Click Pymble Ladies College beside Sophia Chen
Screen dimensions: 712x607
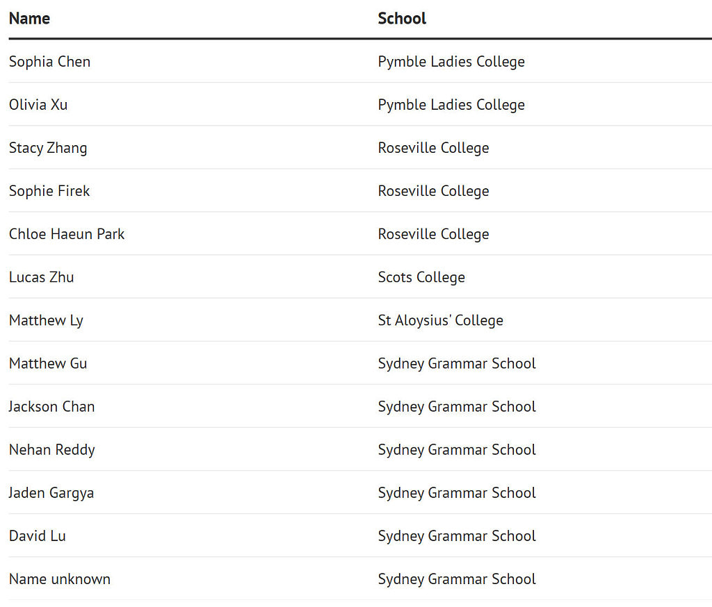451,62
